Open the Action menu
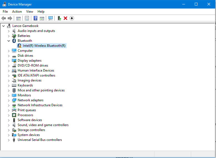This screenshot has width=216, height=158. click(17, 12)
